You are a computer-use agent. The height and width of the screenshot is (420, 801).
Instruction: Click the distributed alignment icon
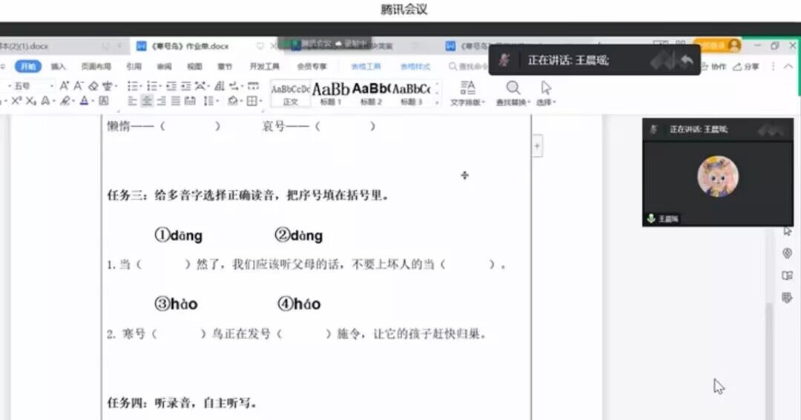(x=191, y=101)
